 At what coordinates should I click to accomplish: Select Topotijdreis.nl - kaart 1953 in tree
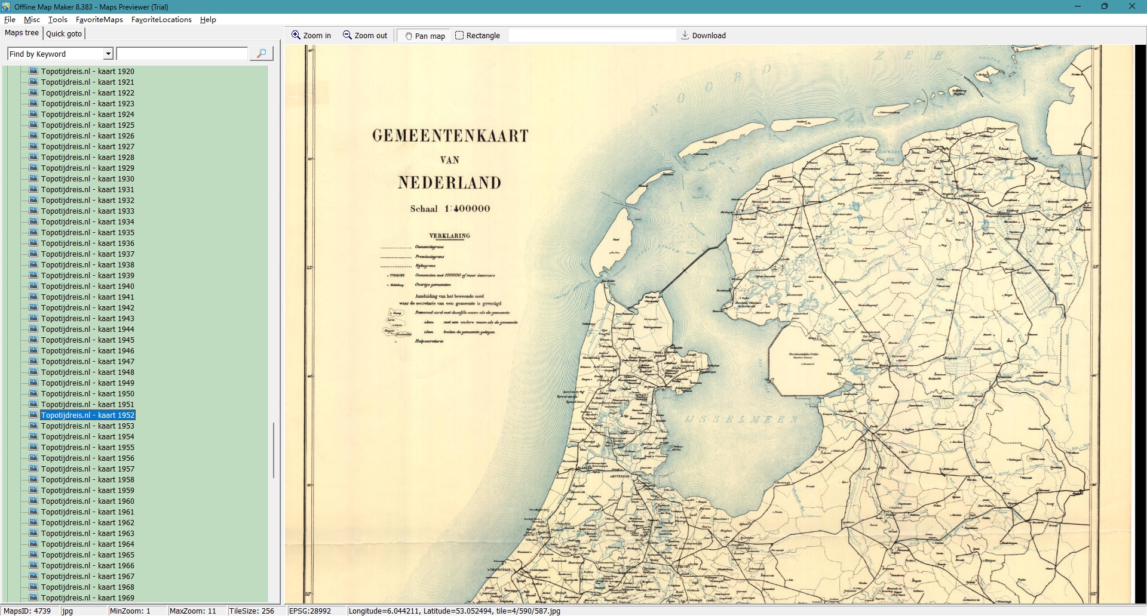[87, 426]
